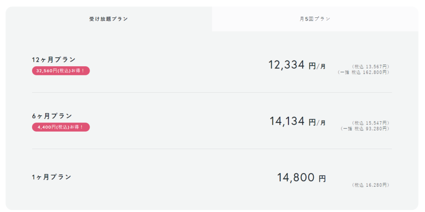
Task: Select the 14,134 円/月 price
Action: pyautogui.click(x=297, y=121)
